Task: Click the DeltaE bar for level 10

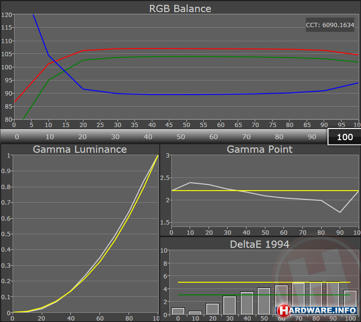Action: pos(195,313)
